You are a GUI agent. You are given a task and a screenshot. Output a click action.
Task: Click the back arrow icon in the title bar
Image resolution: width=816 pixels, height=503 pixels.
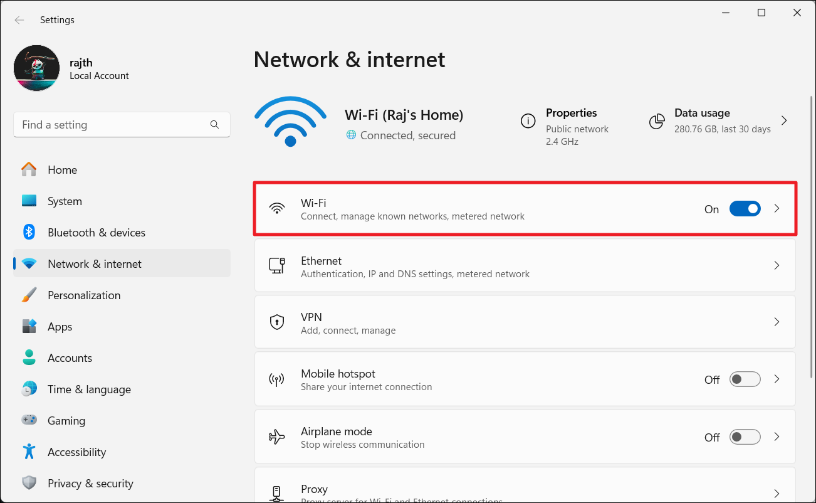(19, 20)
